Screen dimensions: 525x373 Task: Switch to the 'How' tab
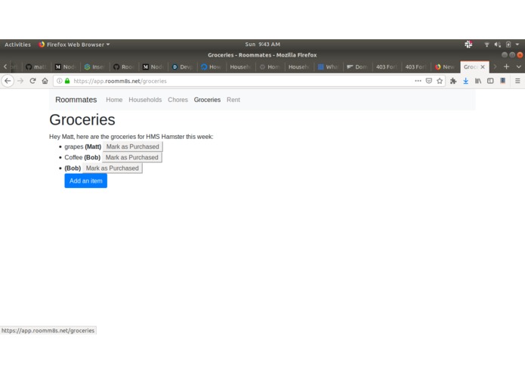coord(212,67)
